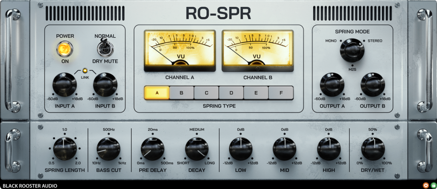The height and width of the screenshot is (189, 437).
Task: Click the SPRING MODE selector knob
Action: point(352,50)
